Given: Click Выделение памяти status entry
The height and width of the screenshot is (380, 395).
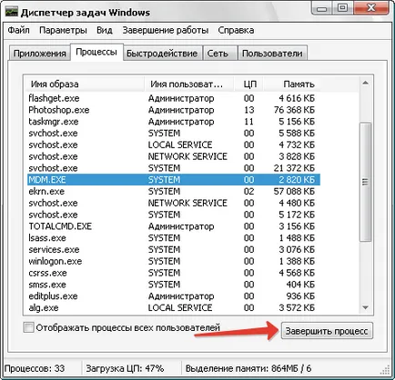Looking at the screenshot, I should pos(248,368).
